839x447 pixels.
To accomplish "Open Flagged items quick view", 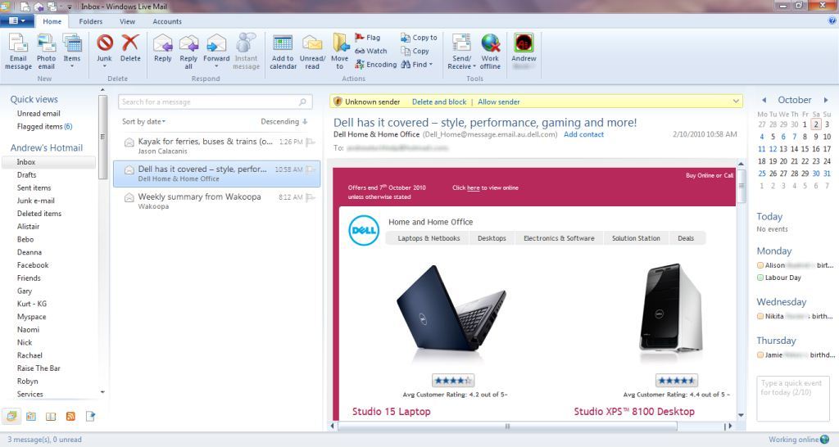I will pos(44,126).
